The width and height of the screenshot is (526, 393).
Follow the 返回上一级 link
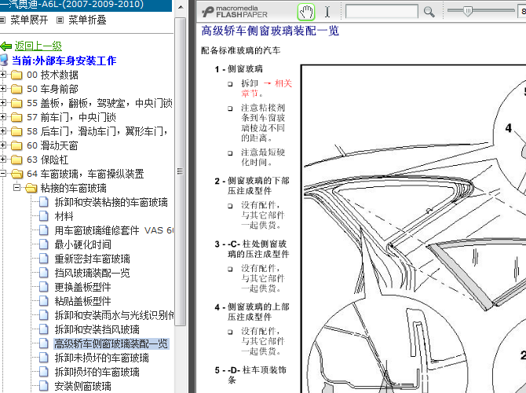point(38,46)
